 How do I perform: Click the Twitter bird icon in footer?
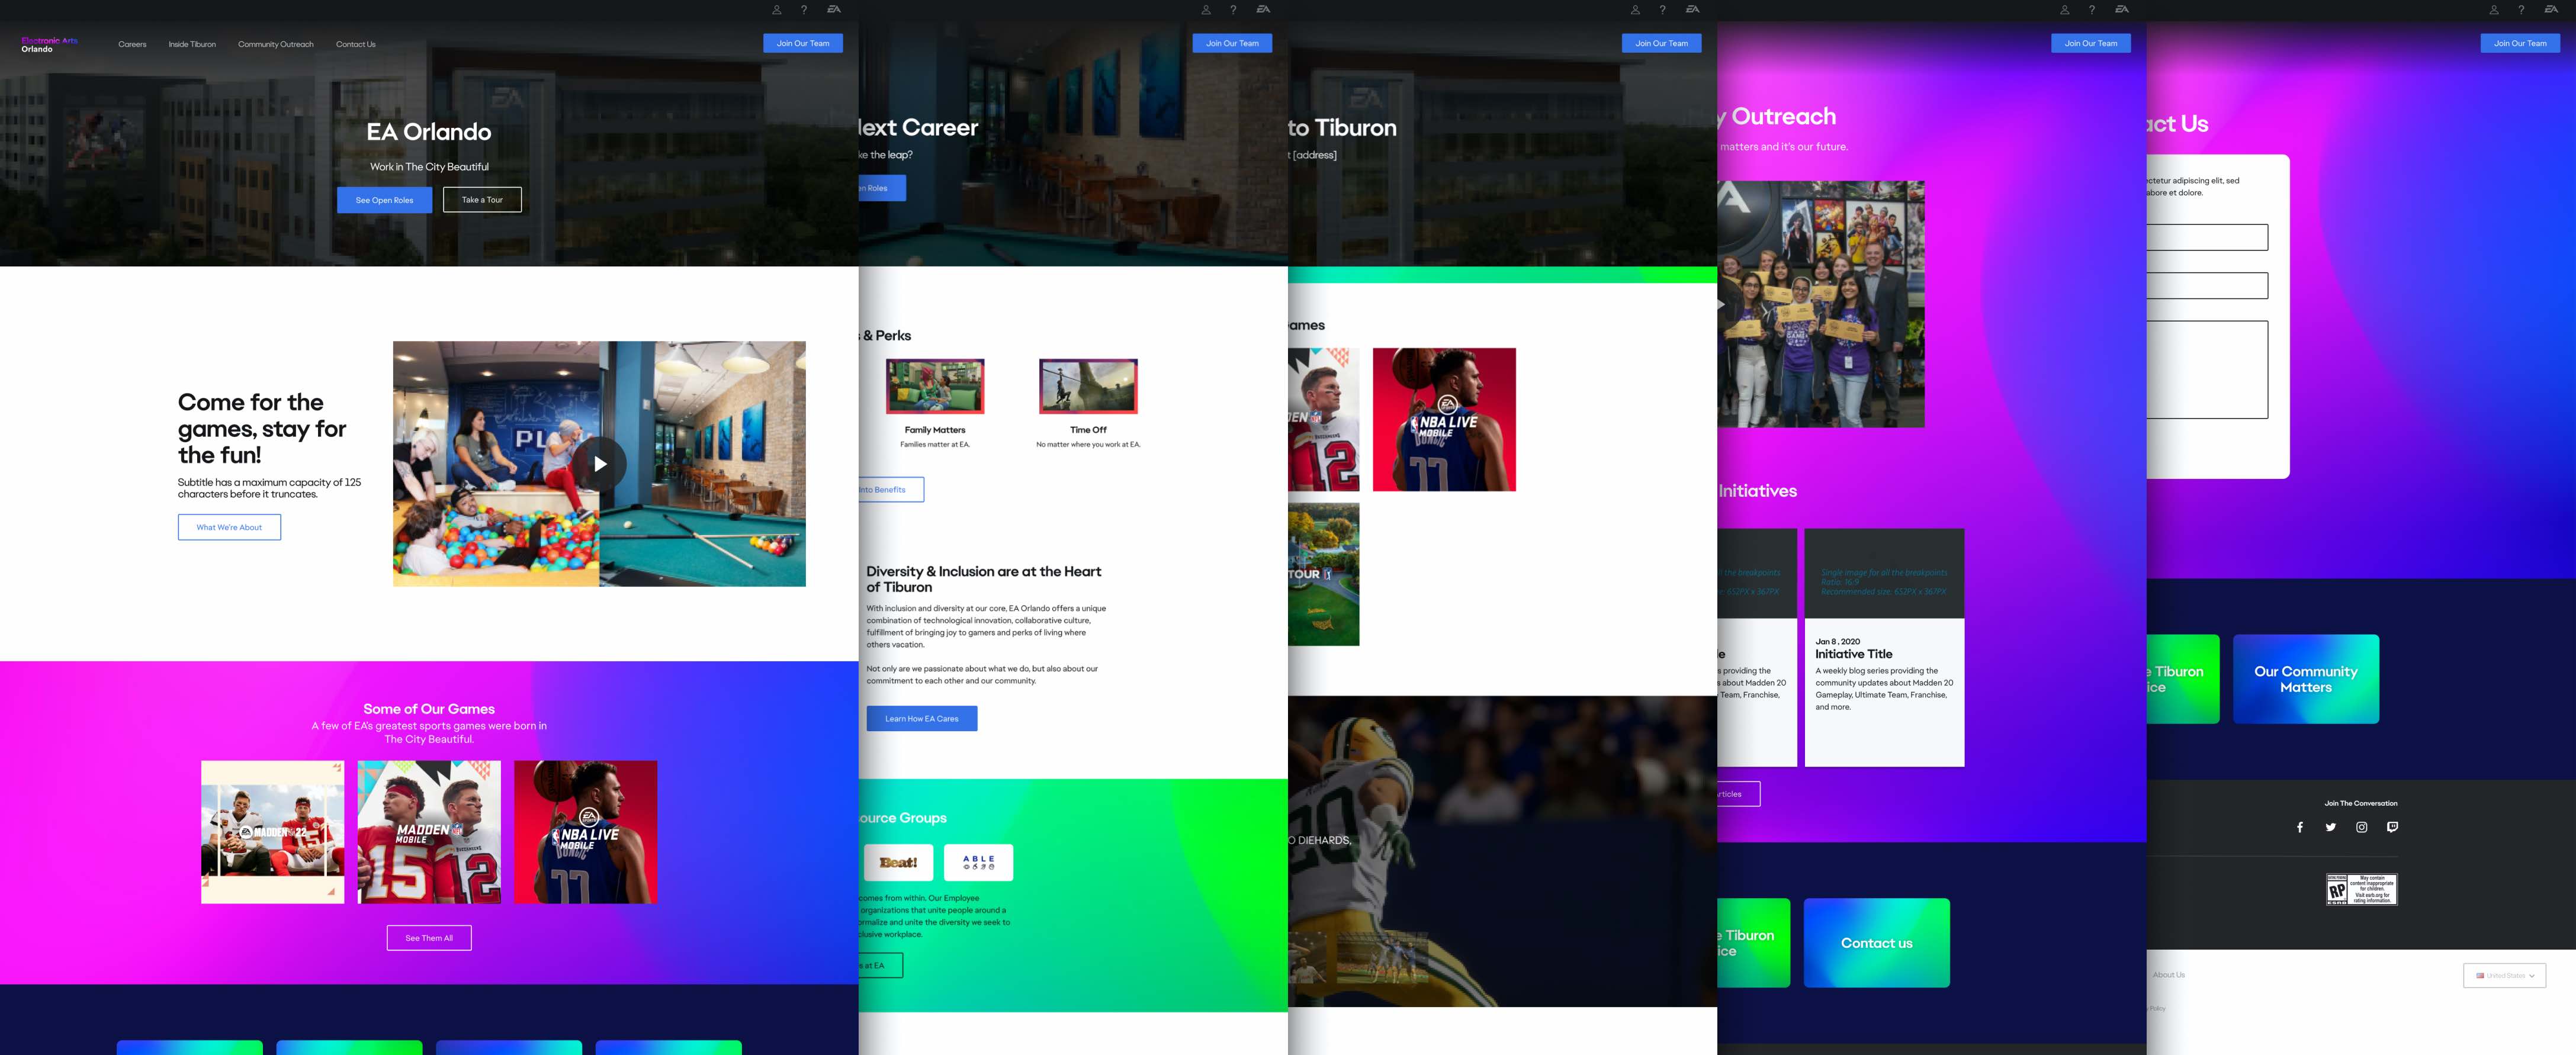pos(2330,827)
